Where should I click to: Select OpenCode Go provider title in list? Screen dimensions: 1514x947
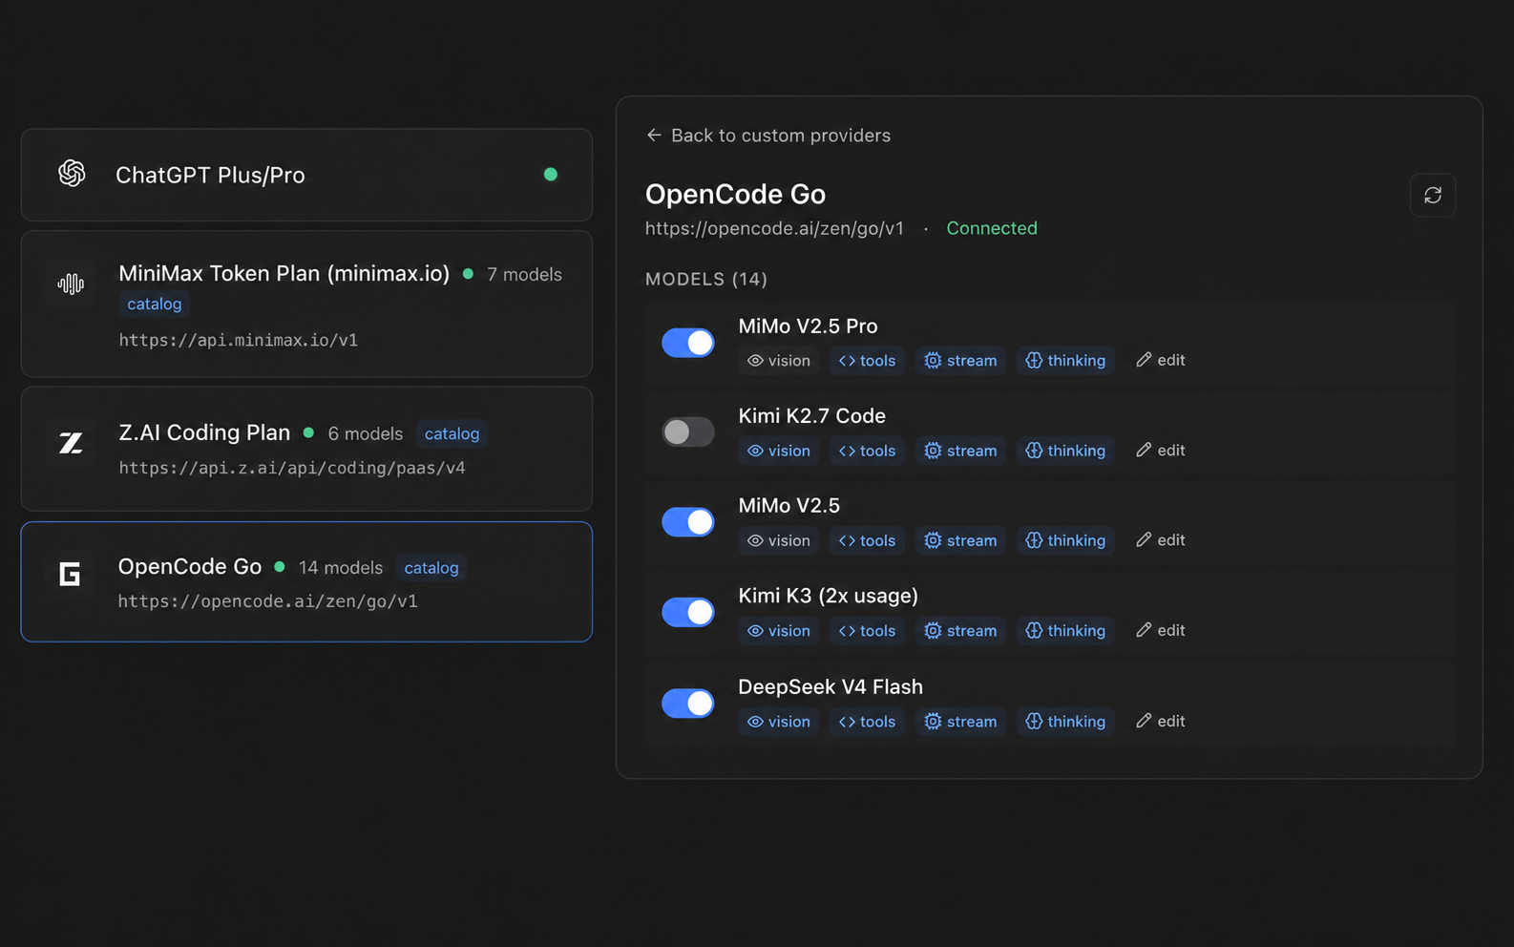tap(190, 566)
